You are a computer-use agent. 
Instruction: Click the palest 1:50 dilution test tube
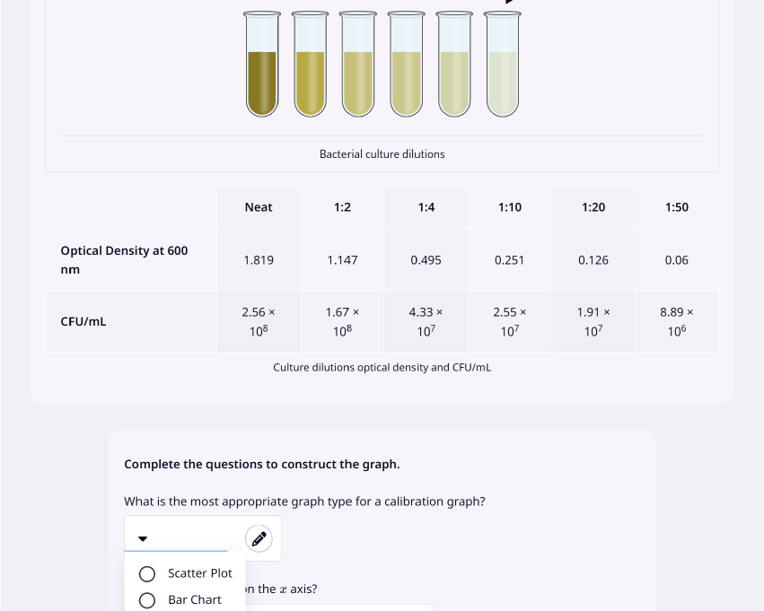(x=503, y=64)
